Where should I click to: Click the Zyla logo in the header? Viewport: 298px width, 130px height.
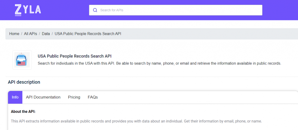pyautogui.click(x=28, y=10)
